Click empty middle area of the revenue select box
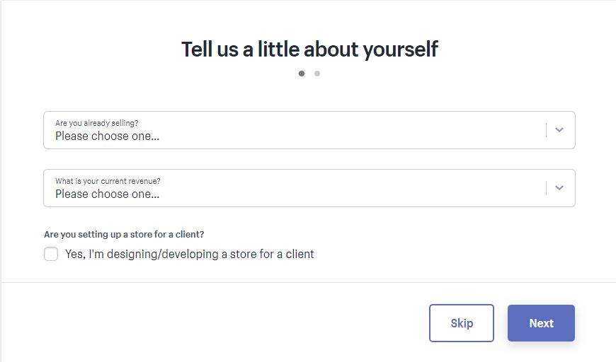Image resolution: width=616 pixels, height=362 pixels. point(354,188)
